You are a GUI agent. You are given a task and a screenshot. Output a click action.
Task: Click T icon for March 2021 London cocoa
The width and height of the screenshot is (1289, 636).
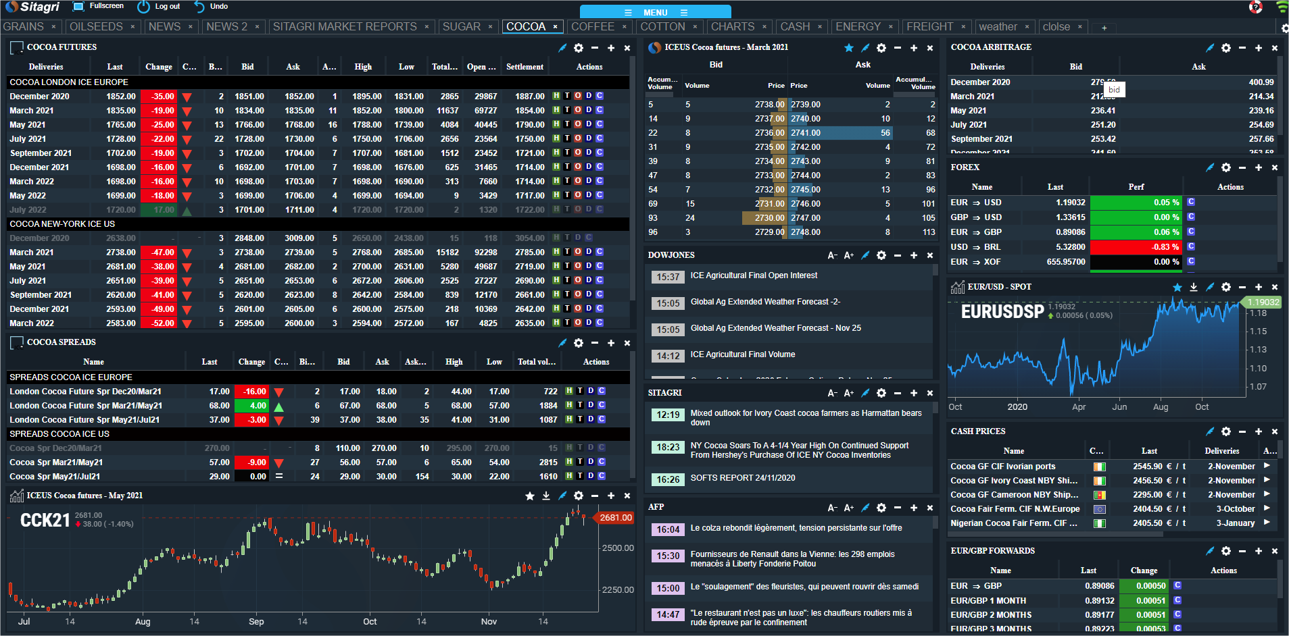tap(567, 110)
